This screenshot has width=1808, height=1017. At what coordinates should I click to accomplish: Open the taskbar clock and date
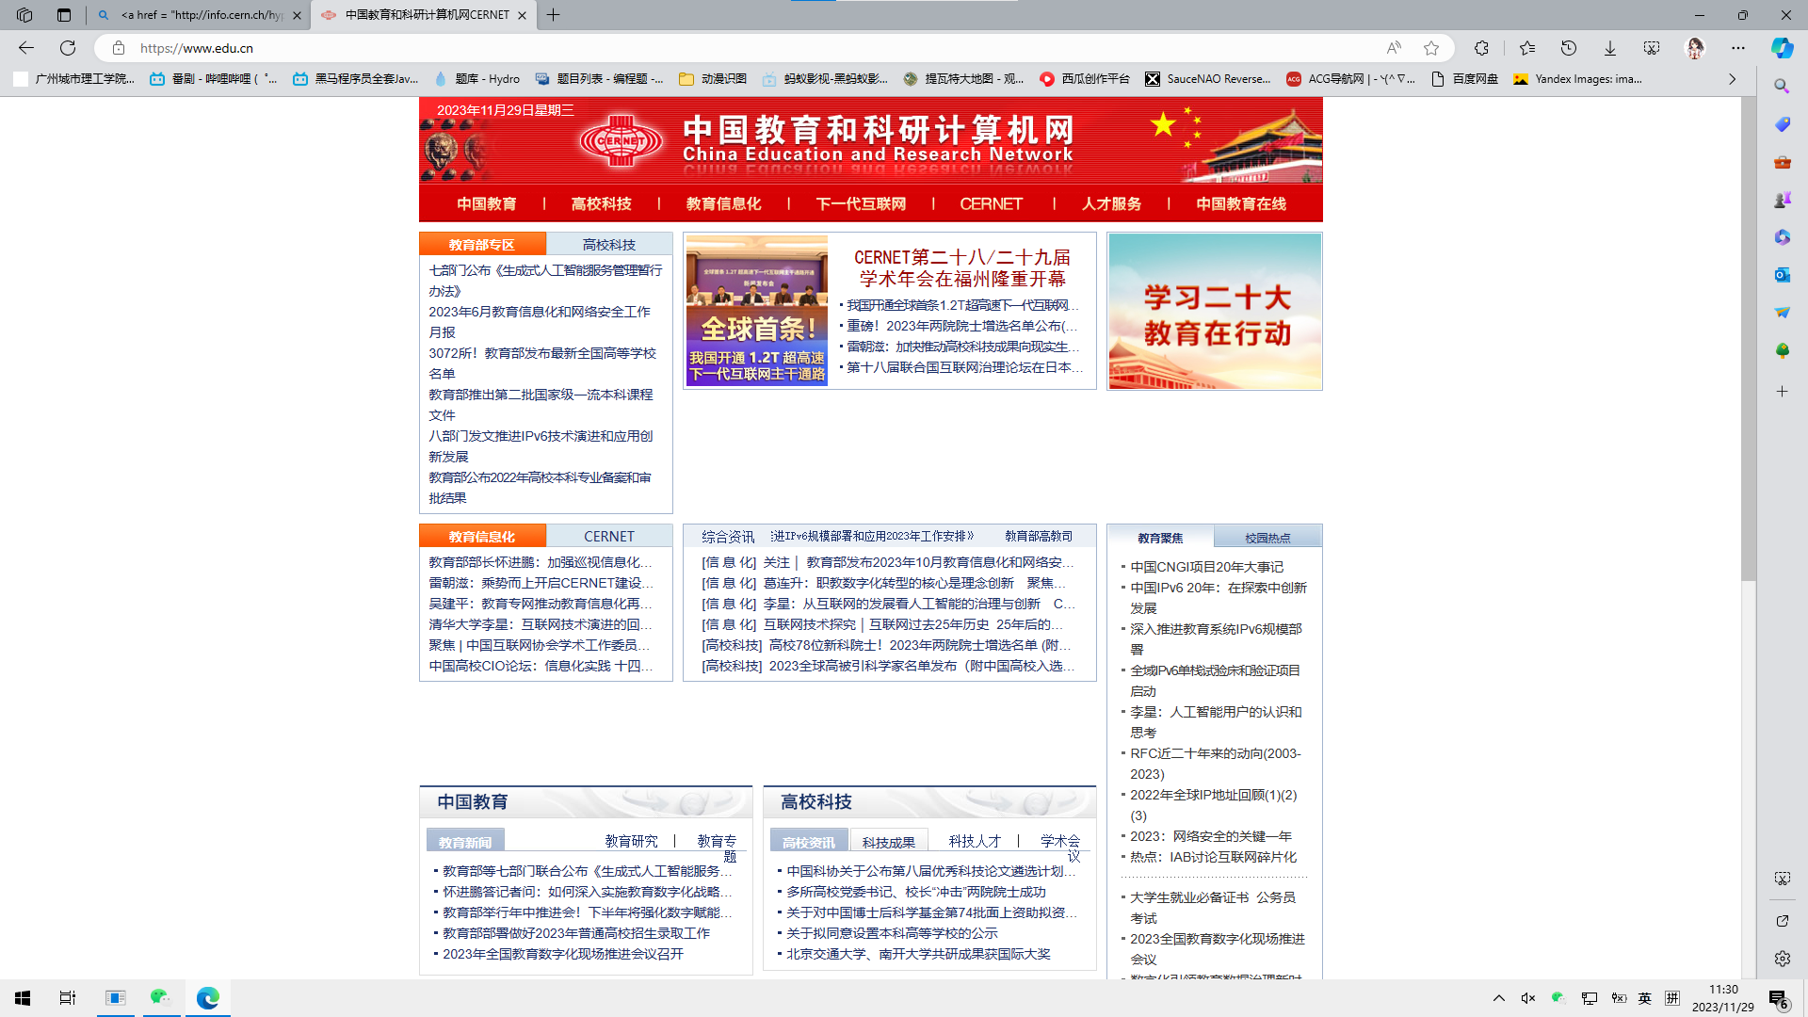1722,998
